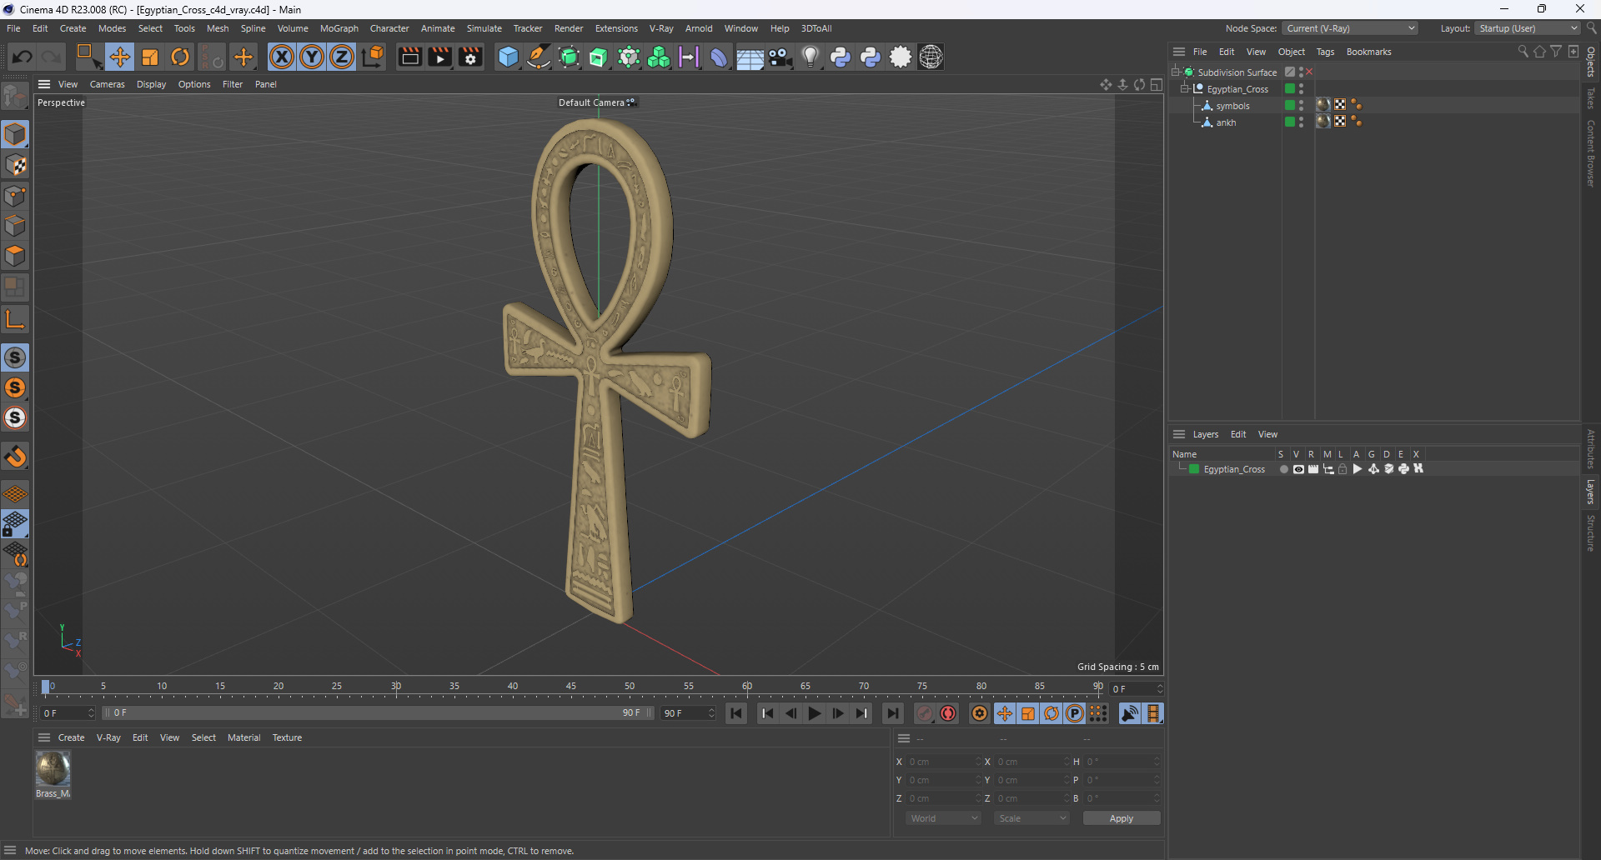This screenshot has width=1601, height=860.
Task: Open viewport Cameras menu
Action: 107,84
